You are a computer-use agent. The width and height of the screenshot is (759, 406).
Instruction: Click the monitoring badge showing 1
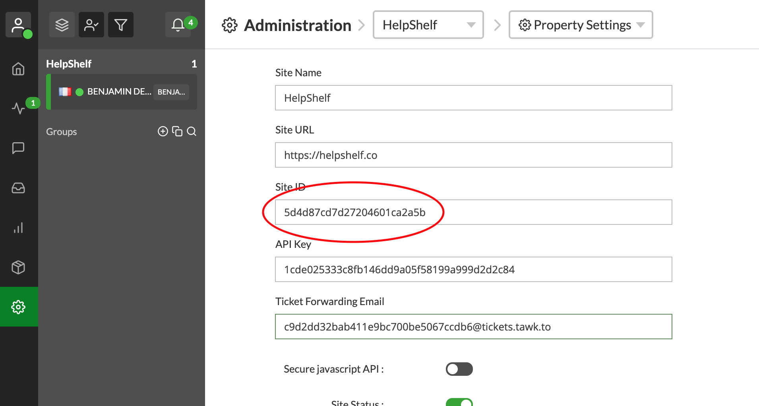coord(33,103)
